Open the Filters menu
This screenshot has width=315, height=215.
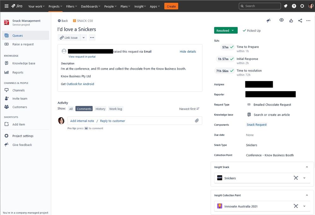(72, 6)
